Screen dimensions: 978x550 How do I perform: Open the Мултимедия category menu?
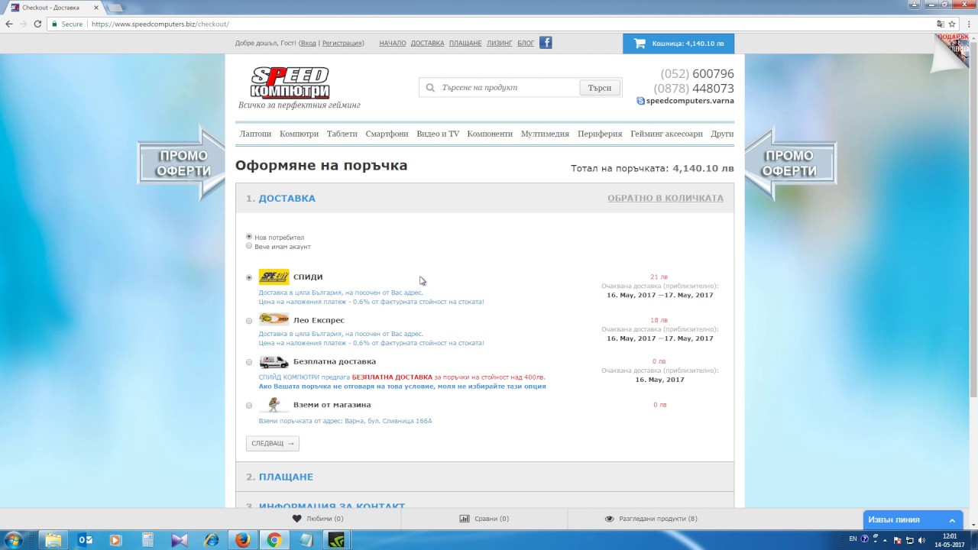click(545, 134)
